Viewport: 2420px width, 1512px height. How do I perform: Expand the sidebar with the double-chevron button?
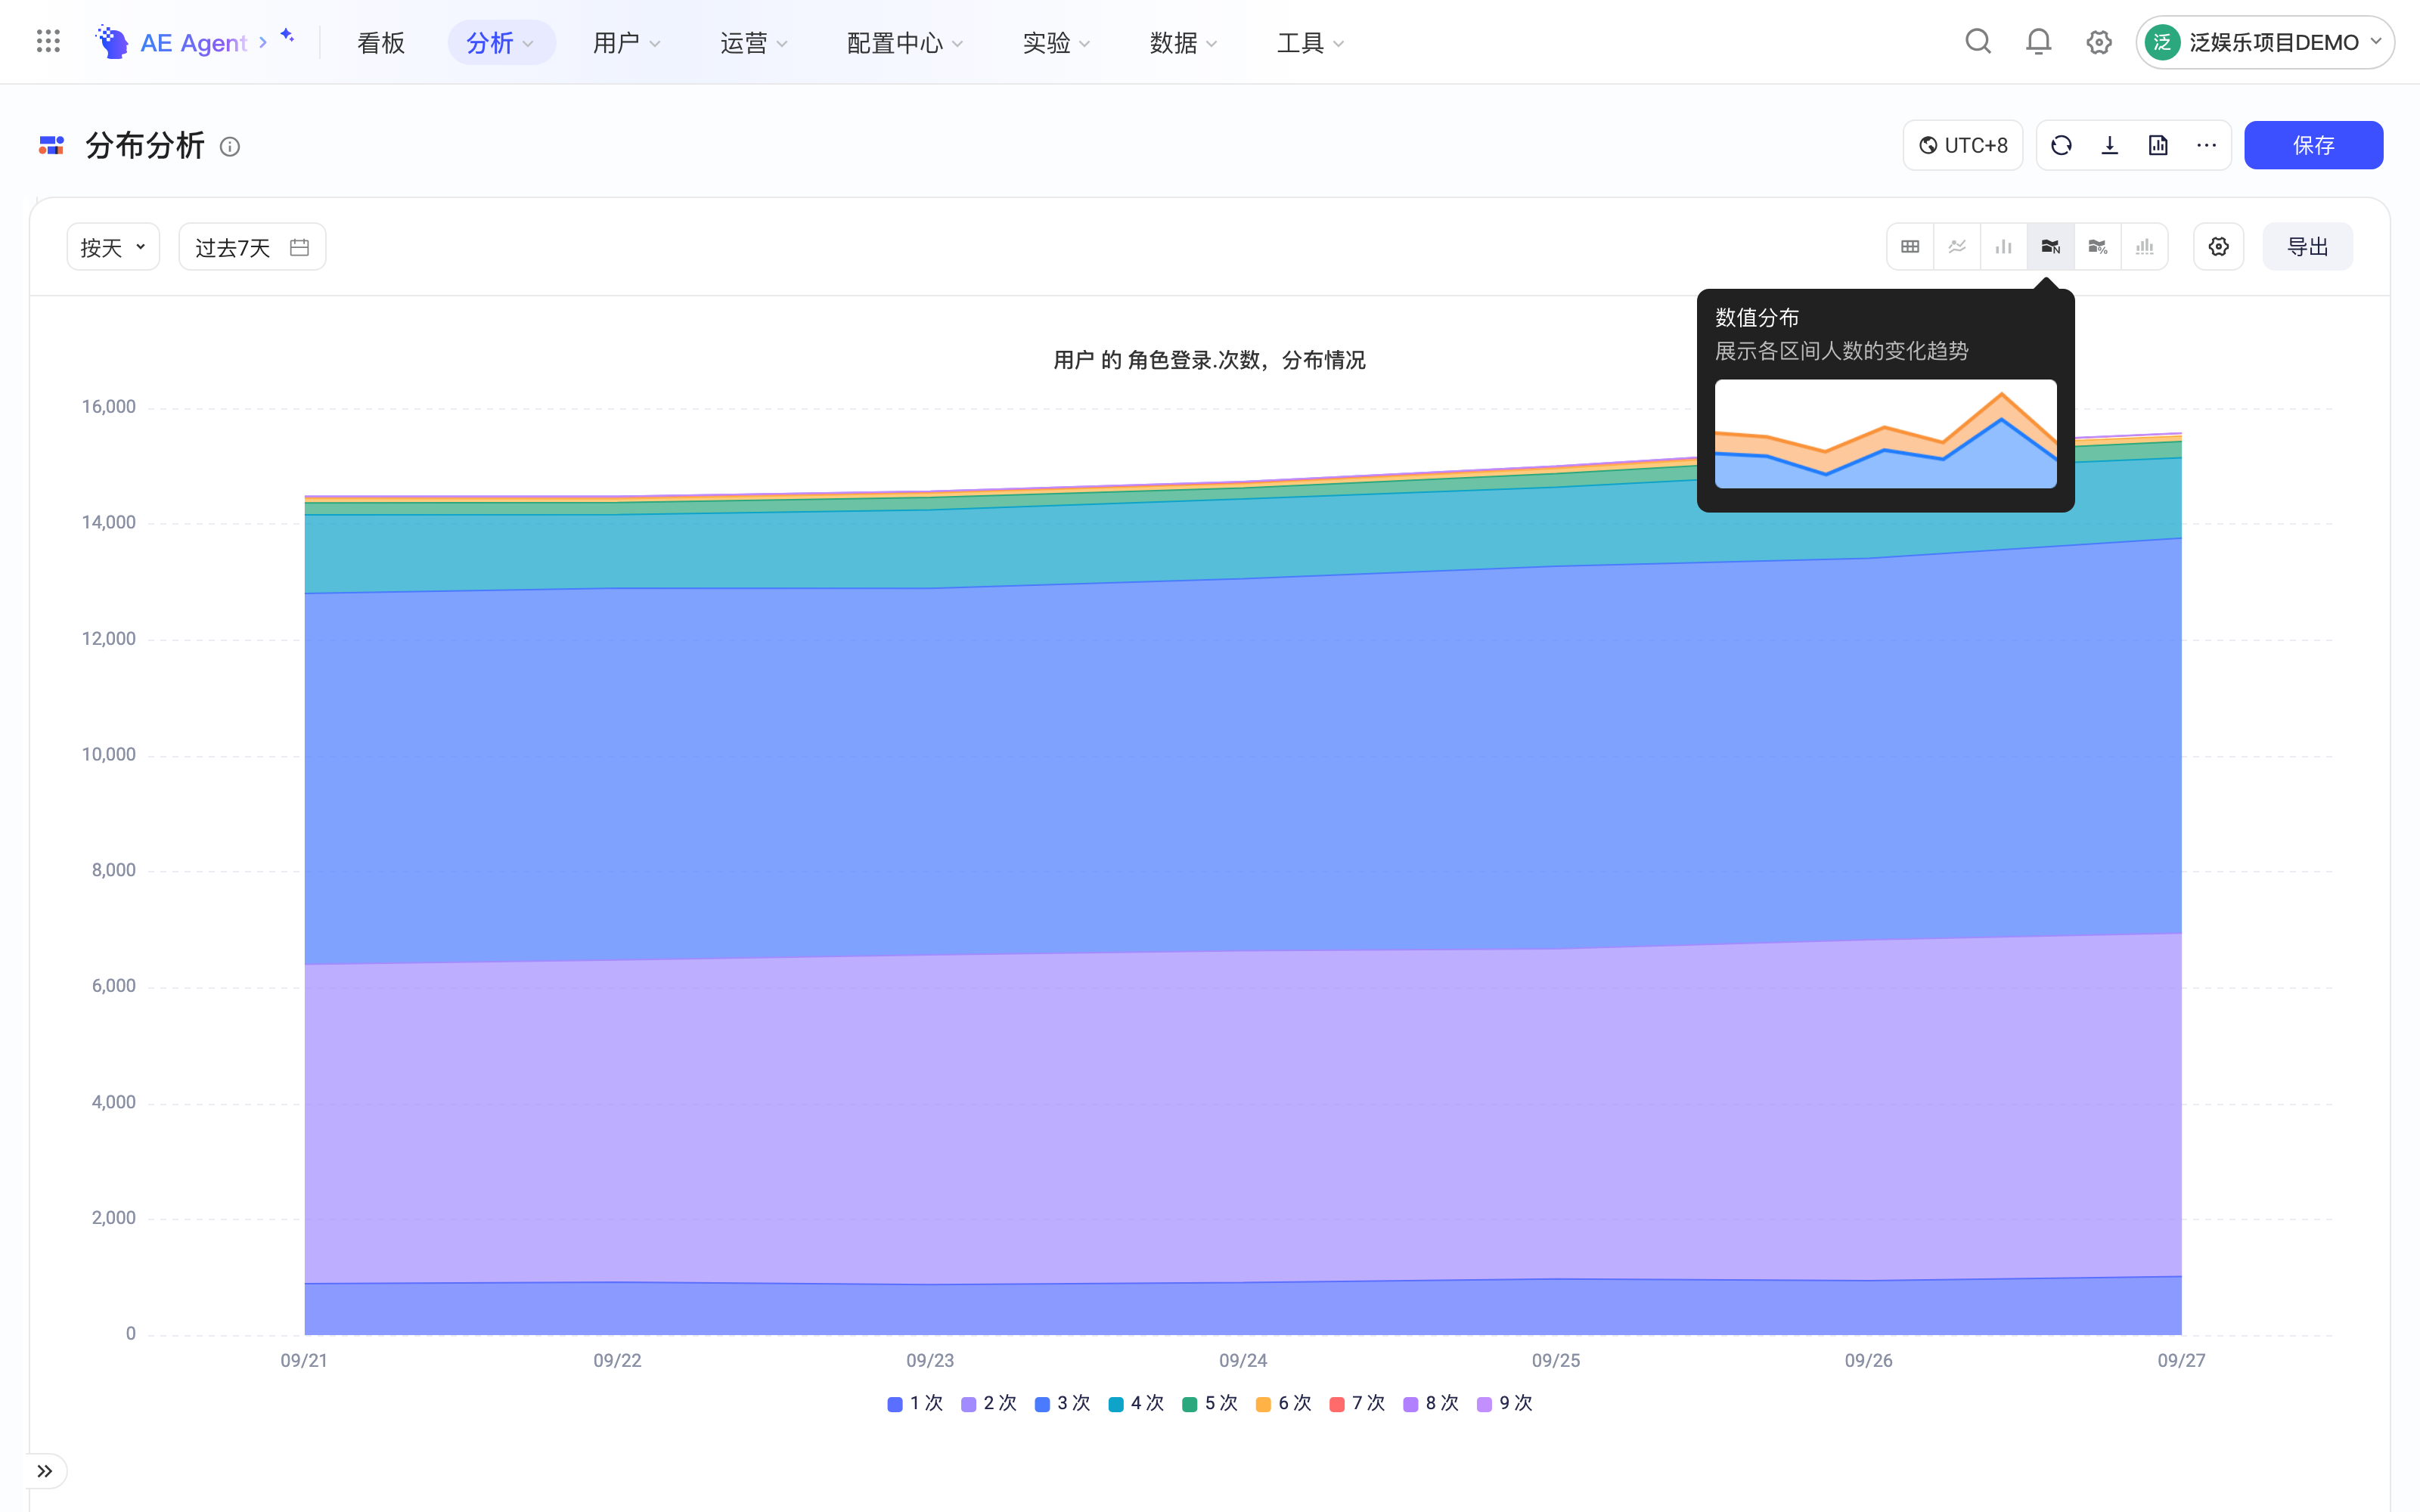tap(45, 1471)
